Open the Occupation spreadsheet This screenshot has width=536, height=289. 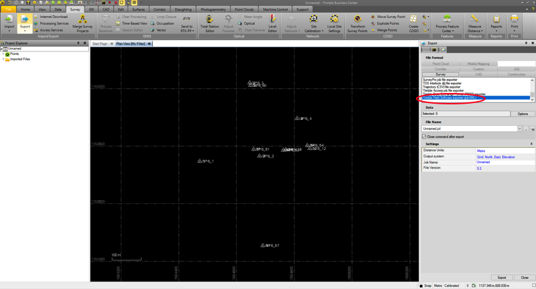tap(162, 23)
